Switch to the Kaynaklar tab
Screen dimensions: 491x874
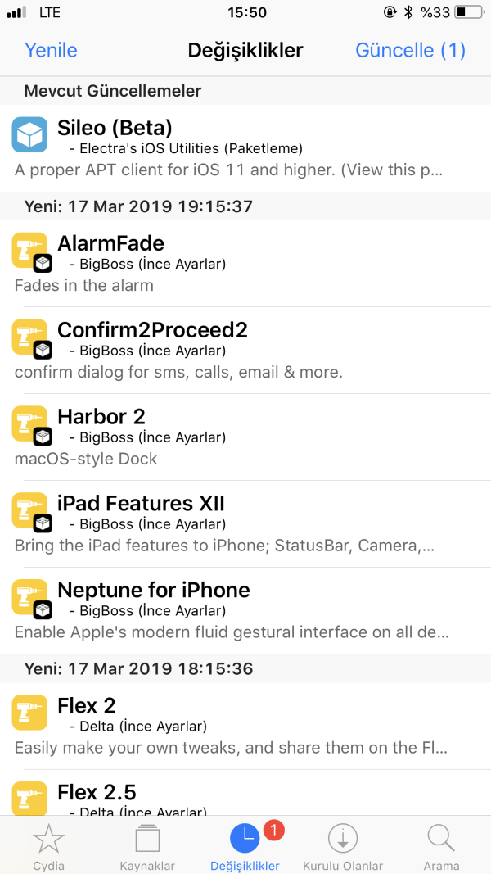(x=147, y=846)
